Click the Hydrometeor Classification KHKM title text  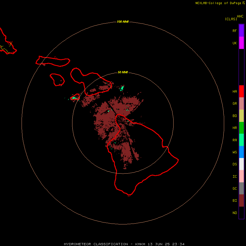[x=124, y=244]
